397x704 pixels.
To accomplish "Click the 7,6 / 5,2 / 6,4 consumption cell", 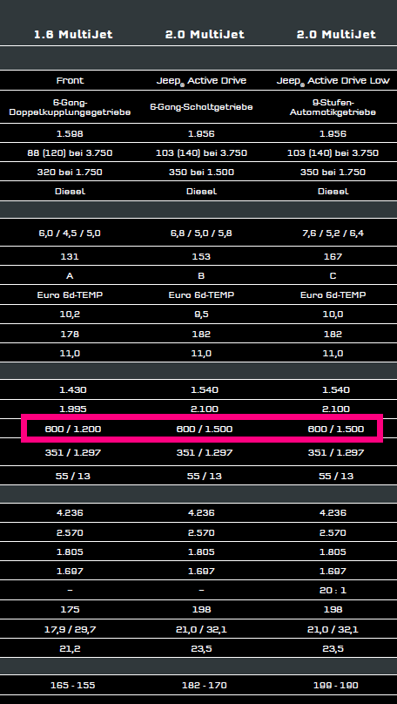I will point(333,233).
